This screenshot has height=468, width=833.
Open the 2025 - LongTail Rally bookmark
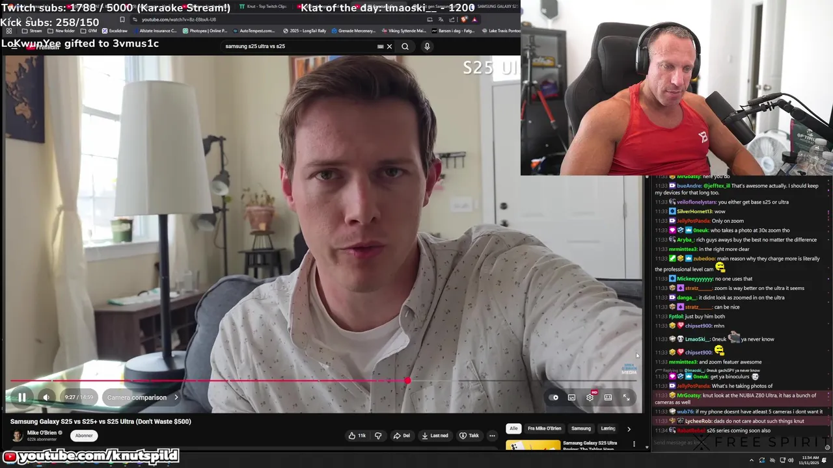pyautogui.click(x=305, y=31)
